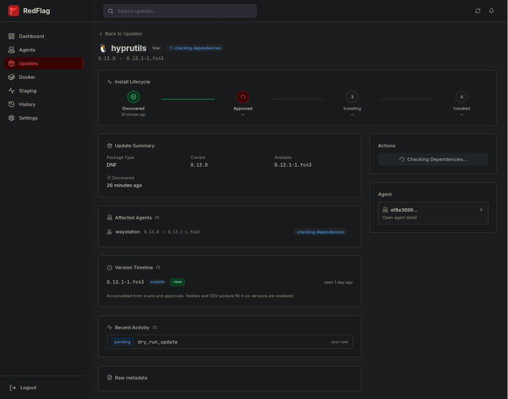Click the refresh icon in the top bar
The image size is (508, 399).
click(x=478, y=11)
